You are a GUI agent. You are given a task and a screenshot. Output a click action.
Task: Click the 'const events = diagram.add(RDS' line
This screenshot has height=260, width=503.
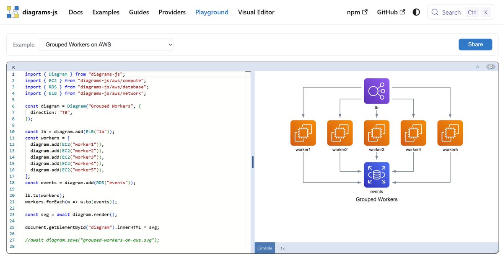pyautogui.click(x=80, y=183)
